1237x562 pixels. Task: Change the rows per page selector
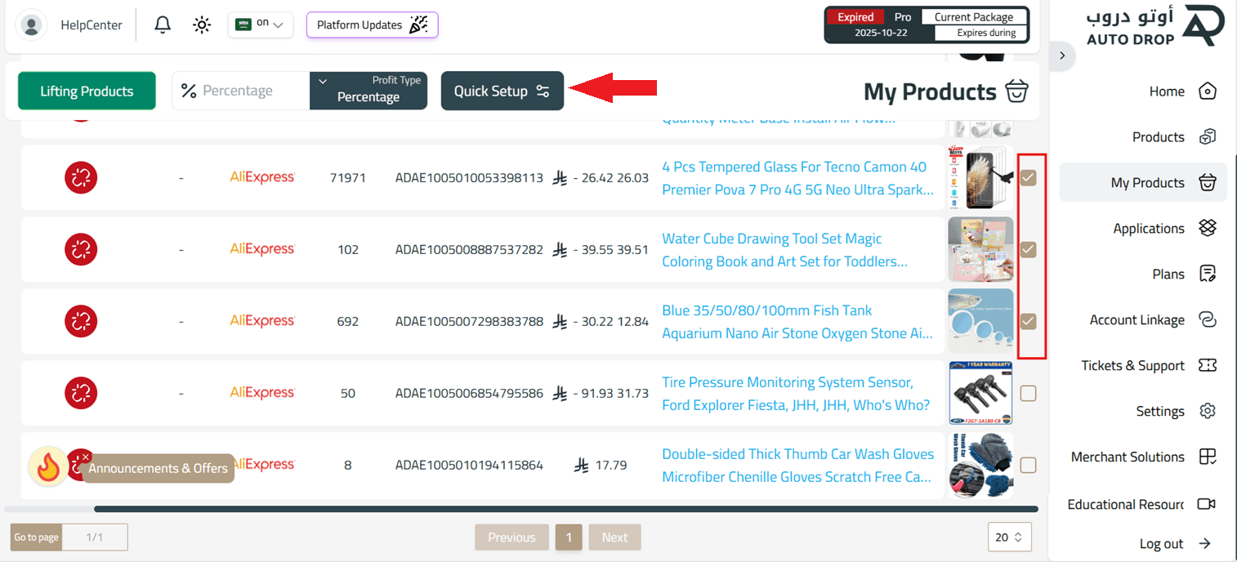(x=1009, y=537)
